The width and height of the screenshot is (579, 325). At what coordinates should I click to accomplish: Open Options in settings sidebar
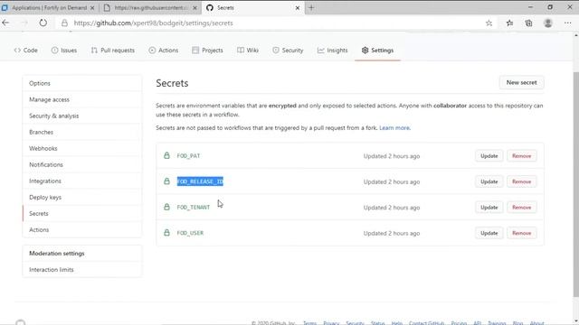[x=82, y=83]
